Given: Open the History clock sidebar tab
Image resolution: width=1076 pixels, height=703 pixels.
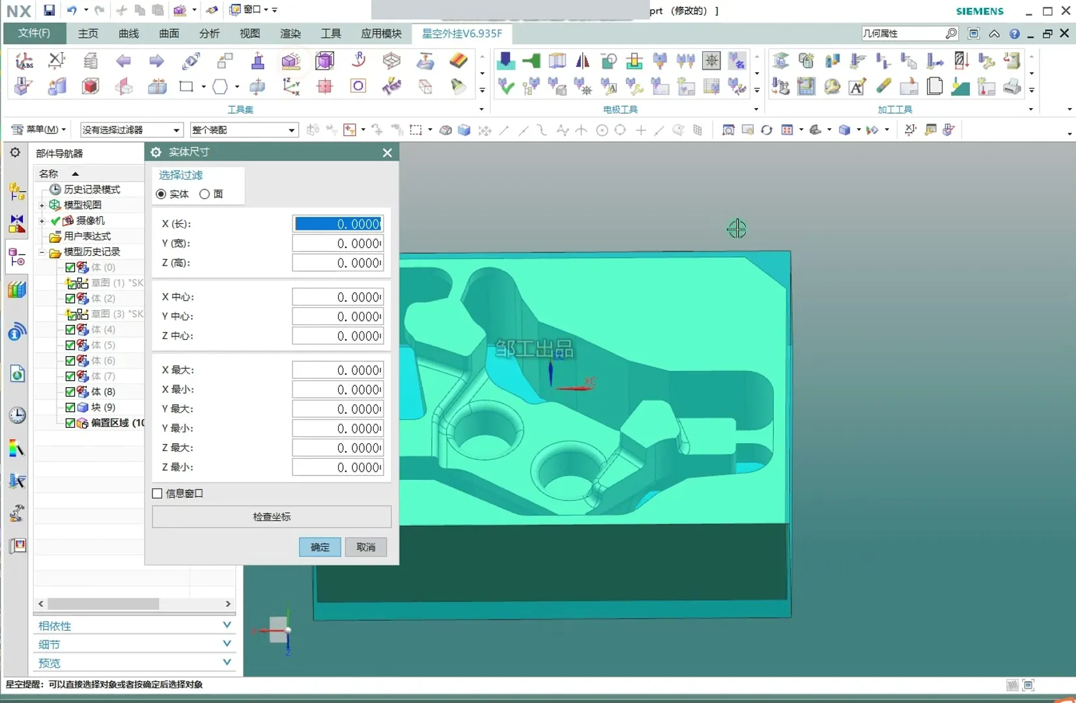Looking at the screenshot, I should coord(17,415).
